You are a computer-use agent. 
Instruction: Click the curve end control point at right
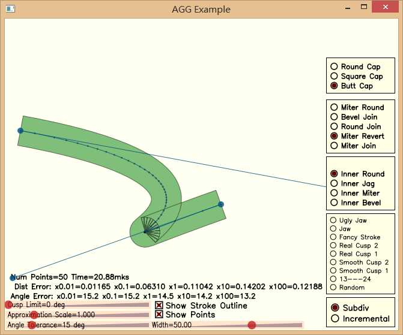221,204
